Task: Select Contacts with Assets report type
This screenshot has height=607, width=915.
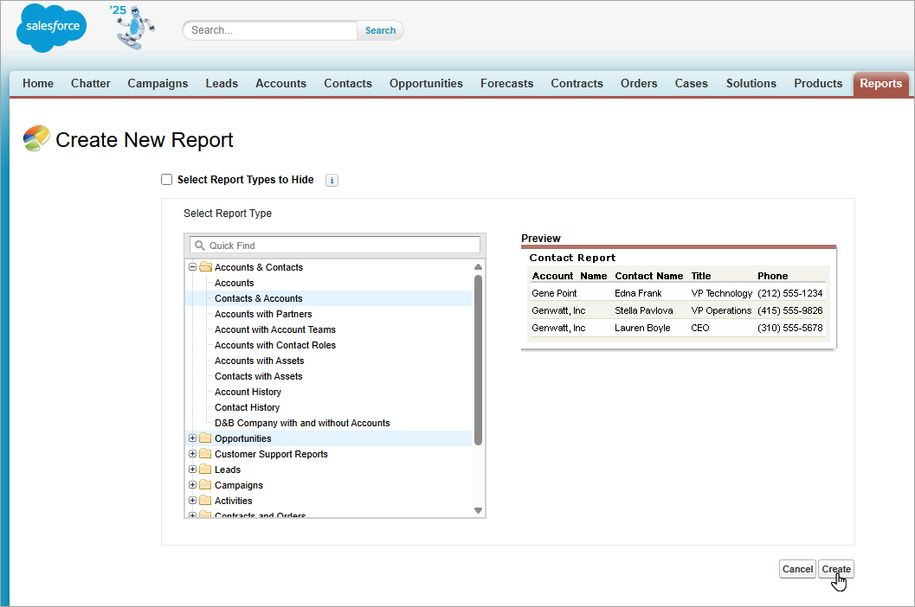Action: (x=259, y=376)
